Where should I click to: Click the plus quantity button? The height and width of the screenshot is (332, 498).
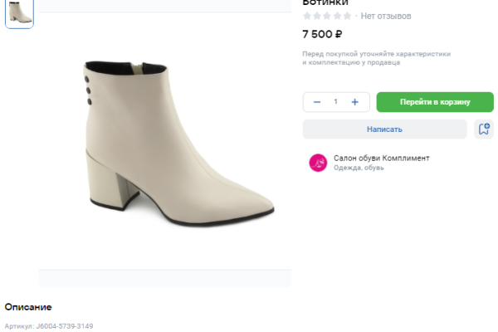click(x=355, y=102)
